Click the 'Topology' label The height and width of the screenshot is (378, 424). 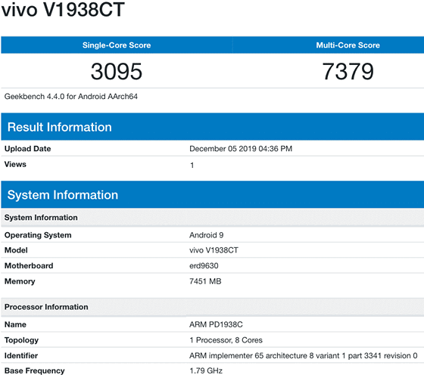[21, 340]
